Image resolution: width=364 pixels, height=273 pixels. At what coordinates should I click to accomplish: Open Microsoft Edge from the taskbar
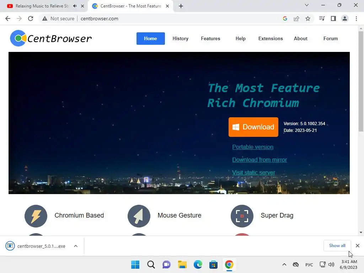198,264
